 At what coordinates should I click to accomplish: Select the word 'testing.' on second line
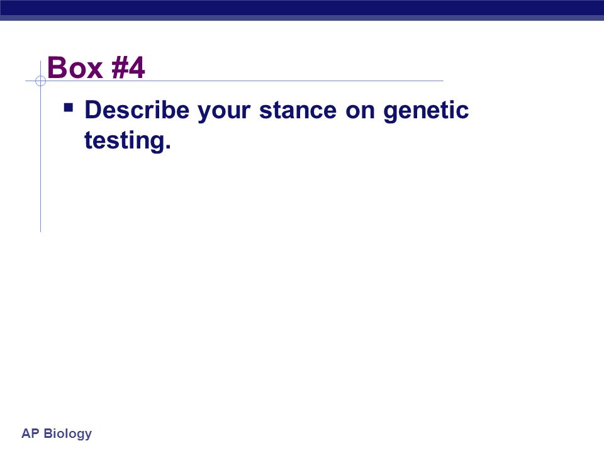tap(128, 141)
